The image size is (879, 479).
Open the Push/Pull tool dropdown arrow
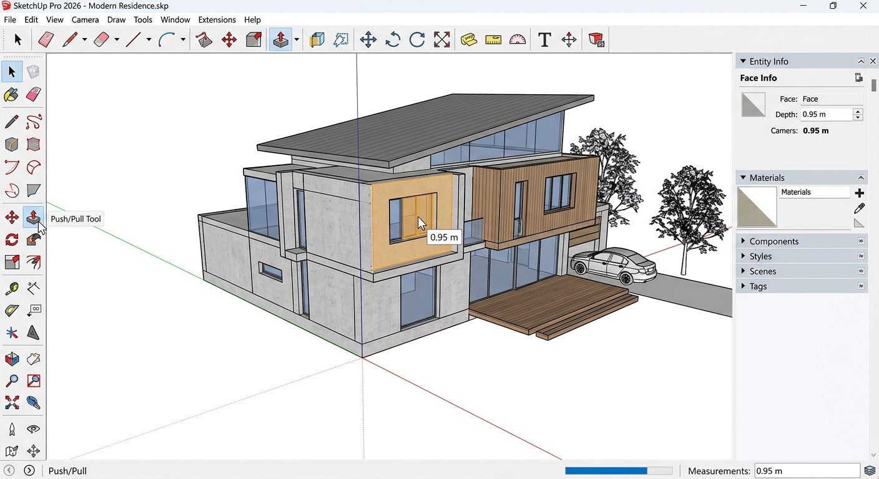click(x=297, y=40)
